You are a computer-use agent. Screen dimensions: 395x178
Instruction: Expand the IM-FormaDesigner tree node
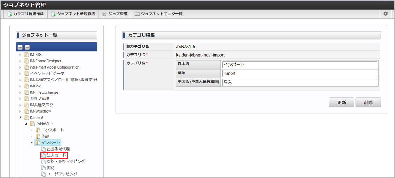click(x=20, y=61)
